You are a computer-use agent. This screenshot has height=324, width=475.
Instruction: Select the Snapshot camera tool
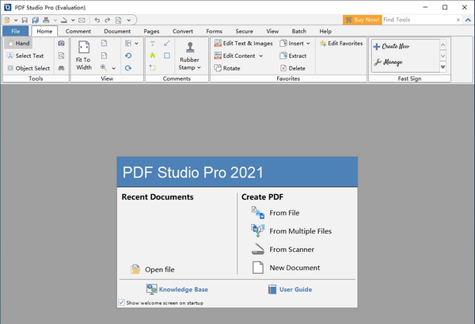tap(61, 44)
